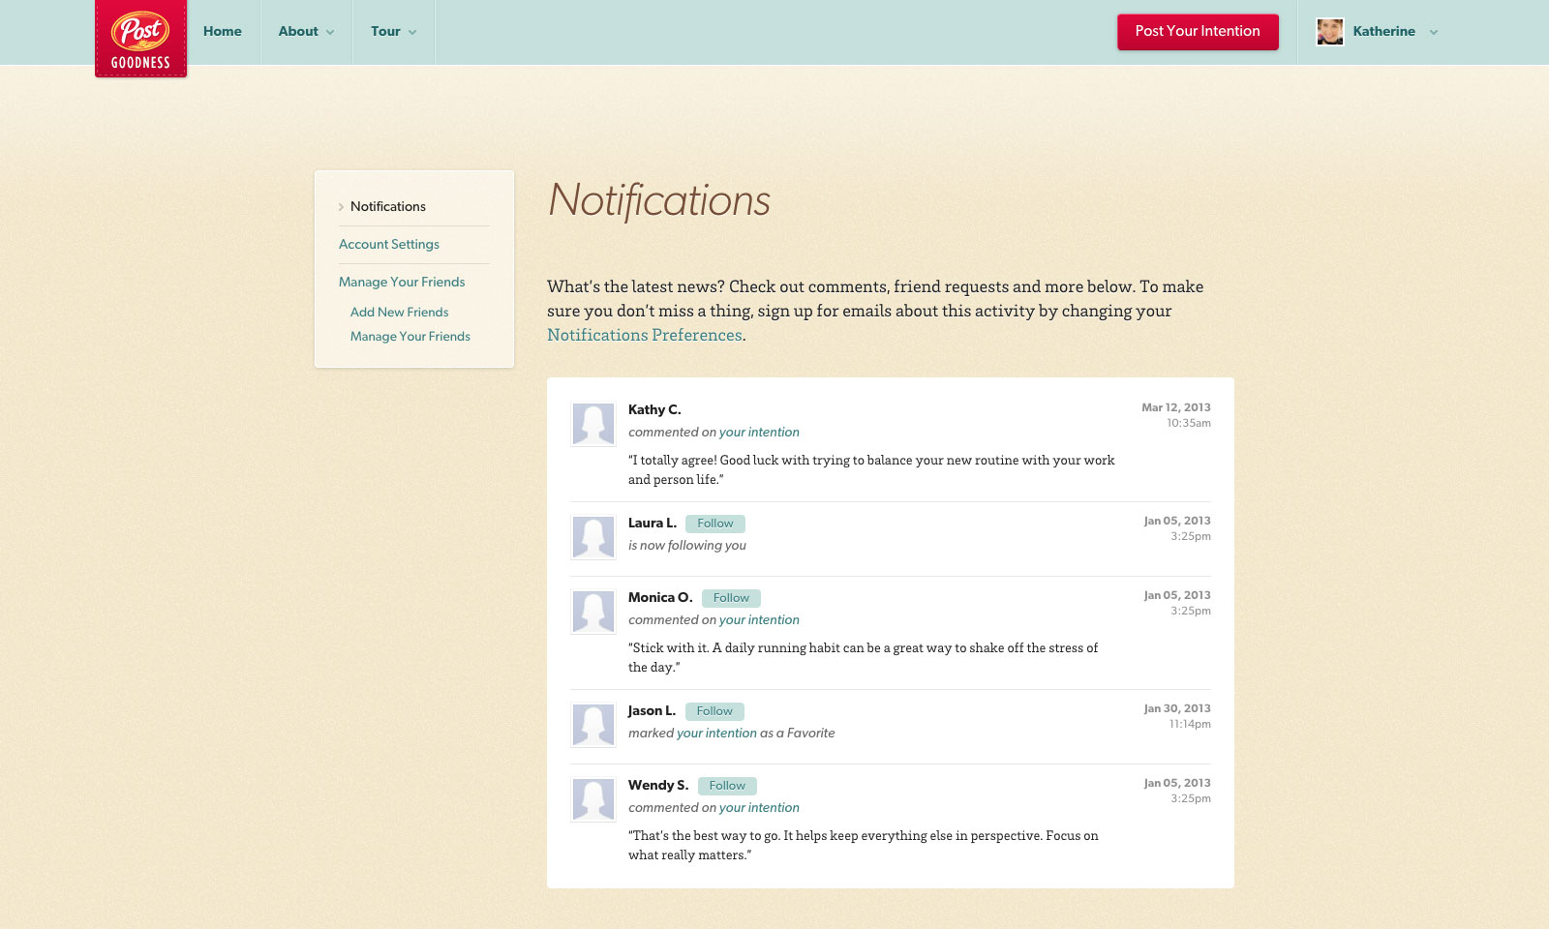Click Monica O.'s avatar placeholder
The height and width of the screenshot is (929, 1549).
(593, 612)
